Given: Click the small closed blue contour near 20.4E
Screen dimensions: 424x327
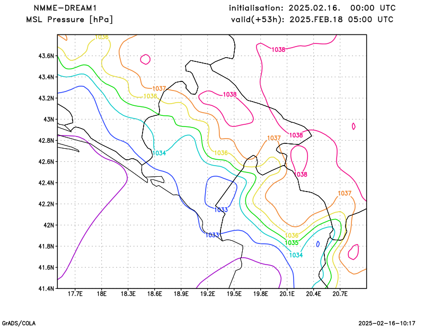Looking at the screenshot, I should pyautogui.click(x=318, y=244).
